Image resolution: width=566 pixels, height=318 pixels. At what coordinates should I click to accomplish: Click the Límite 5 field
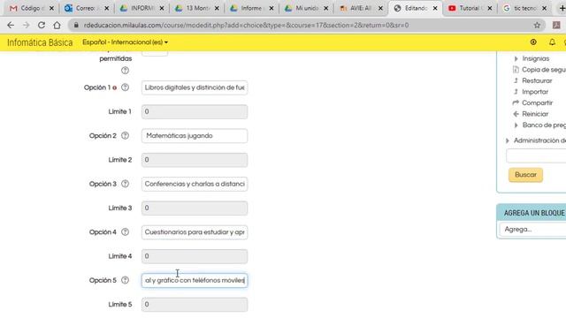click(x=195, y=305)
